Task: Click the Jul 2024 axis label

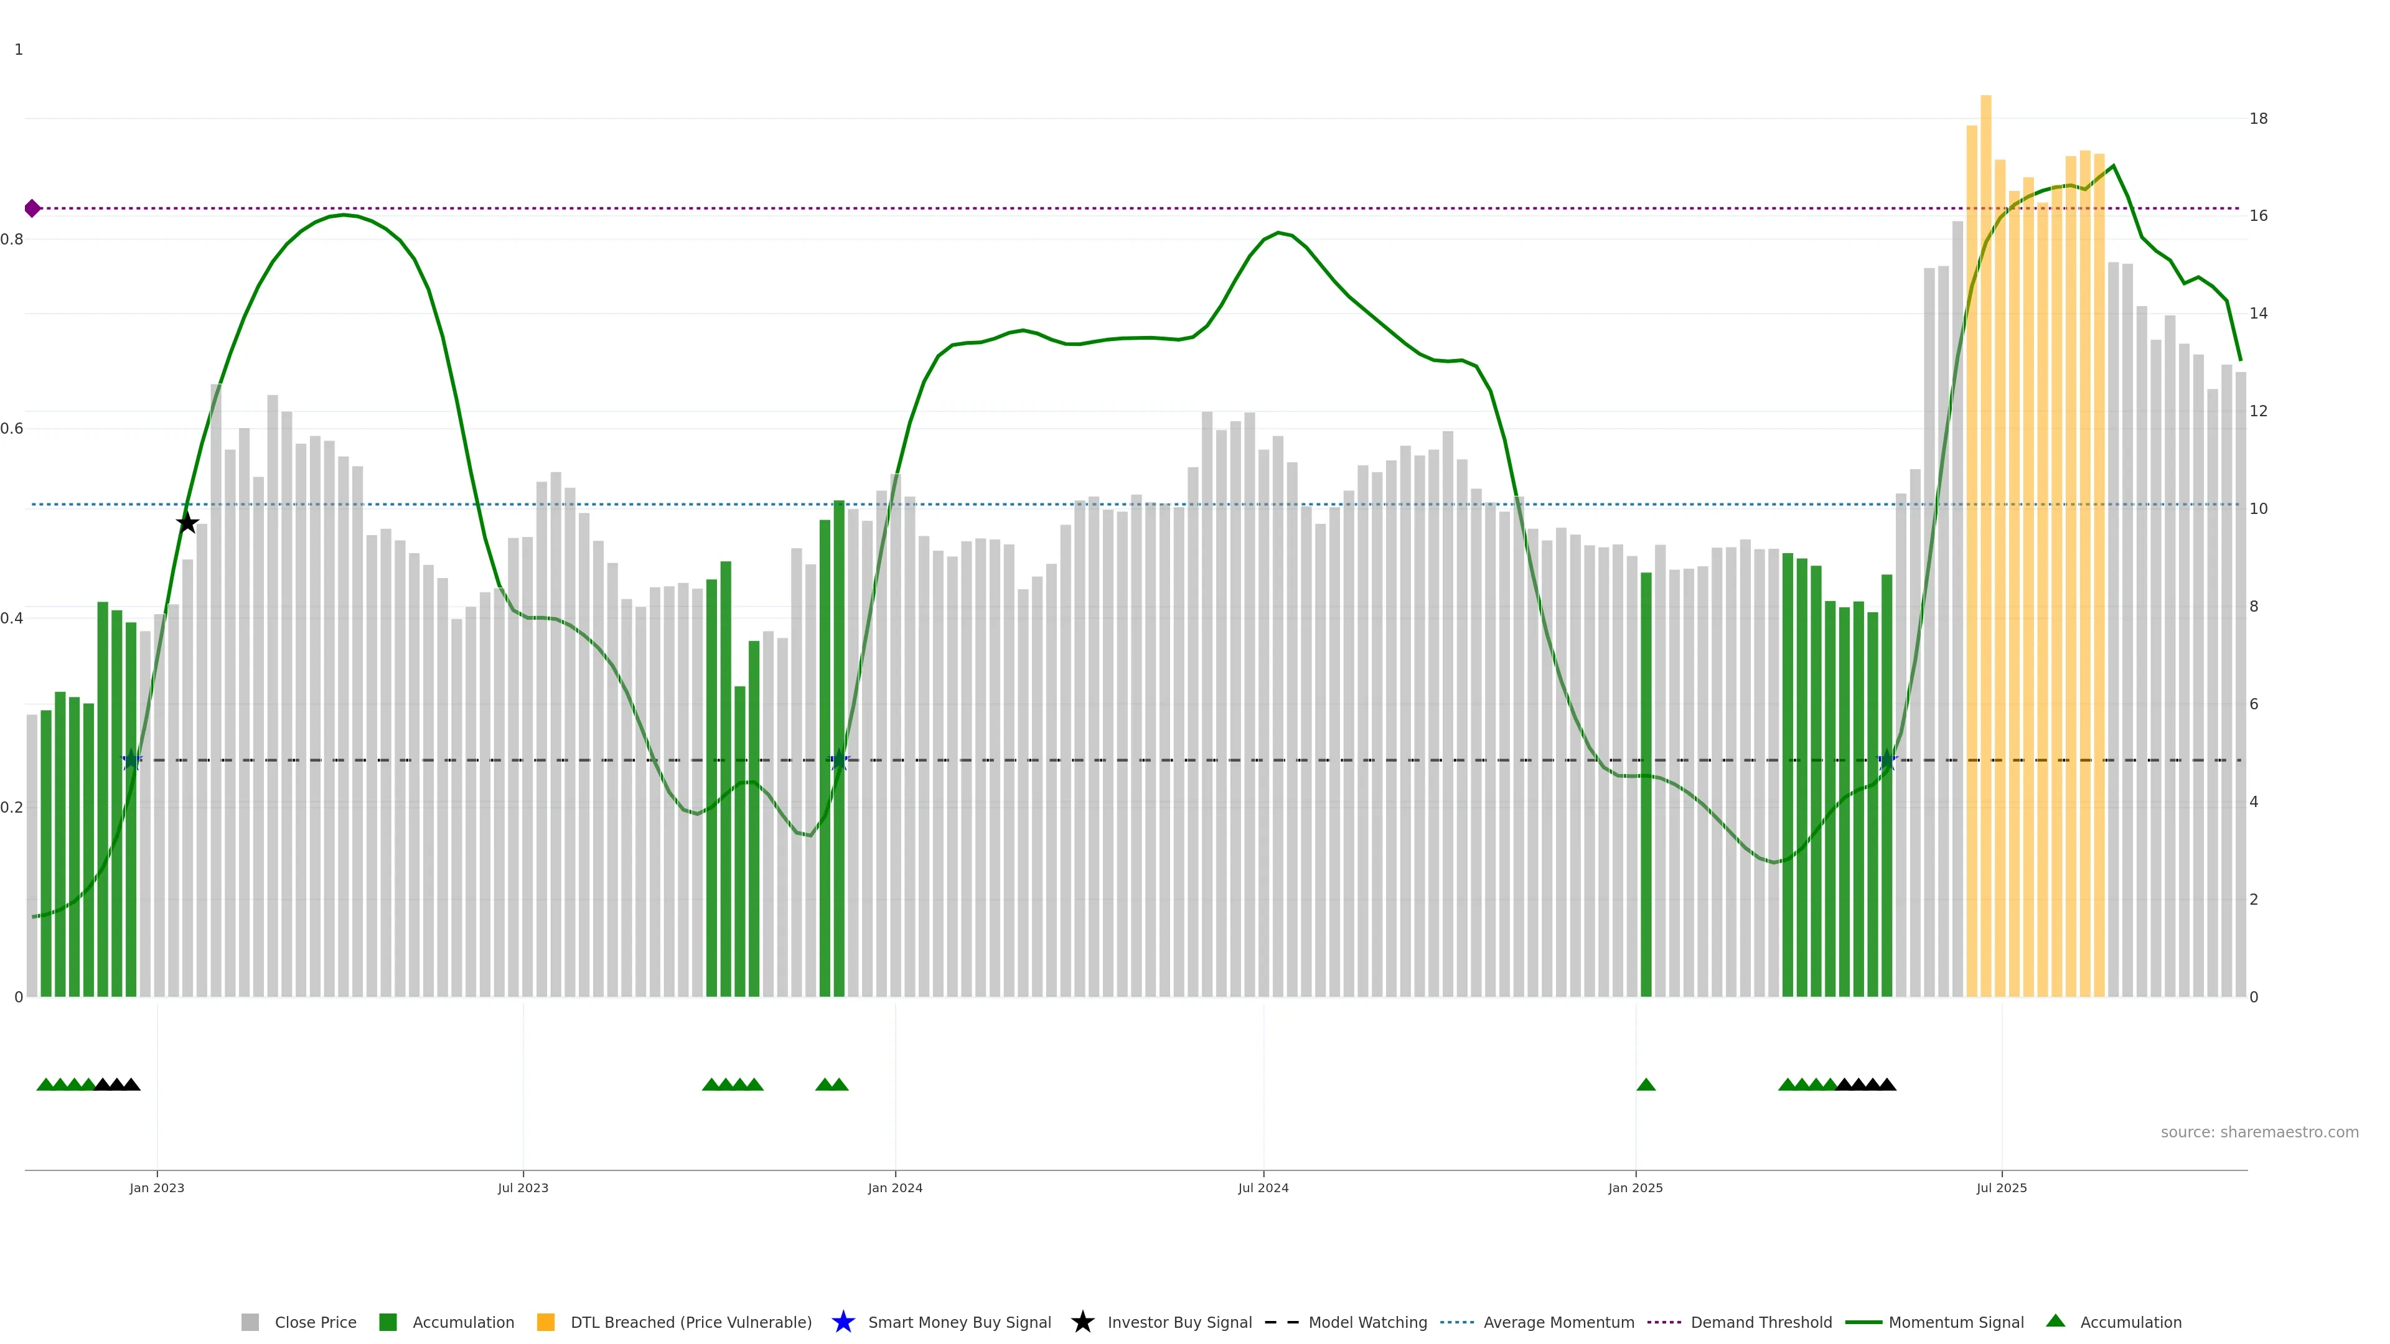Action: click(x=1263, y=1187)
